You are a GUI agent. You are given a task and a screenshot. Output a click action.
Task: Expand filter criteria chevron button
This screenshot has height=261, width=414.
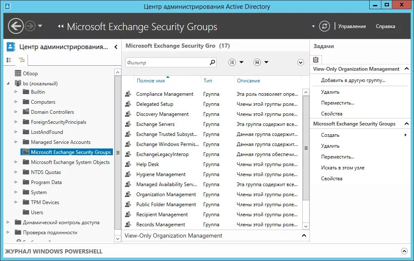(301, 62)
